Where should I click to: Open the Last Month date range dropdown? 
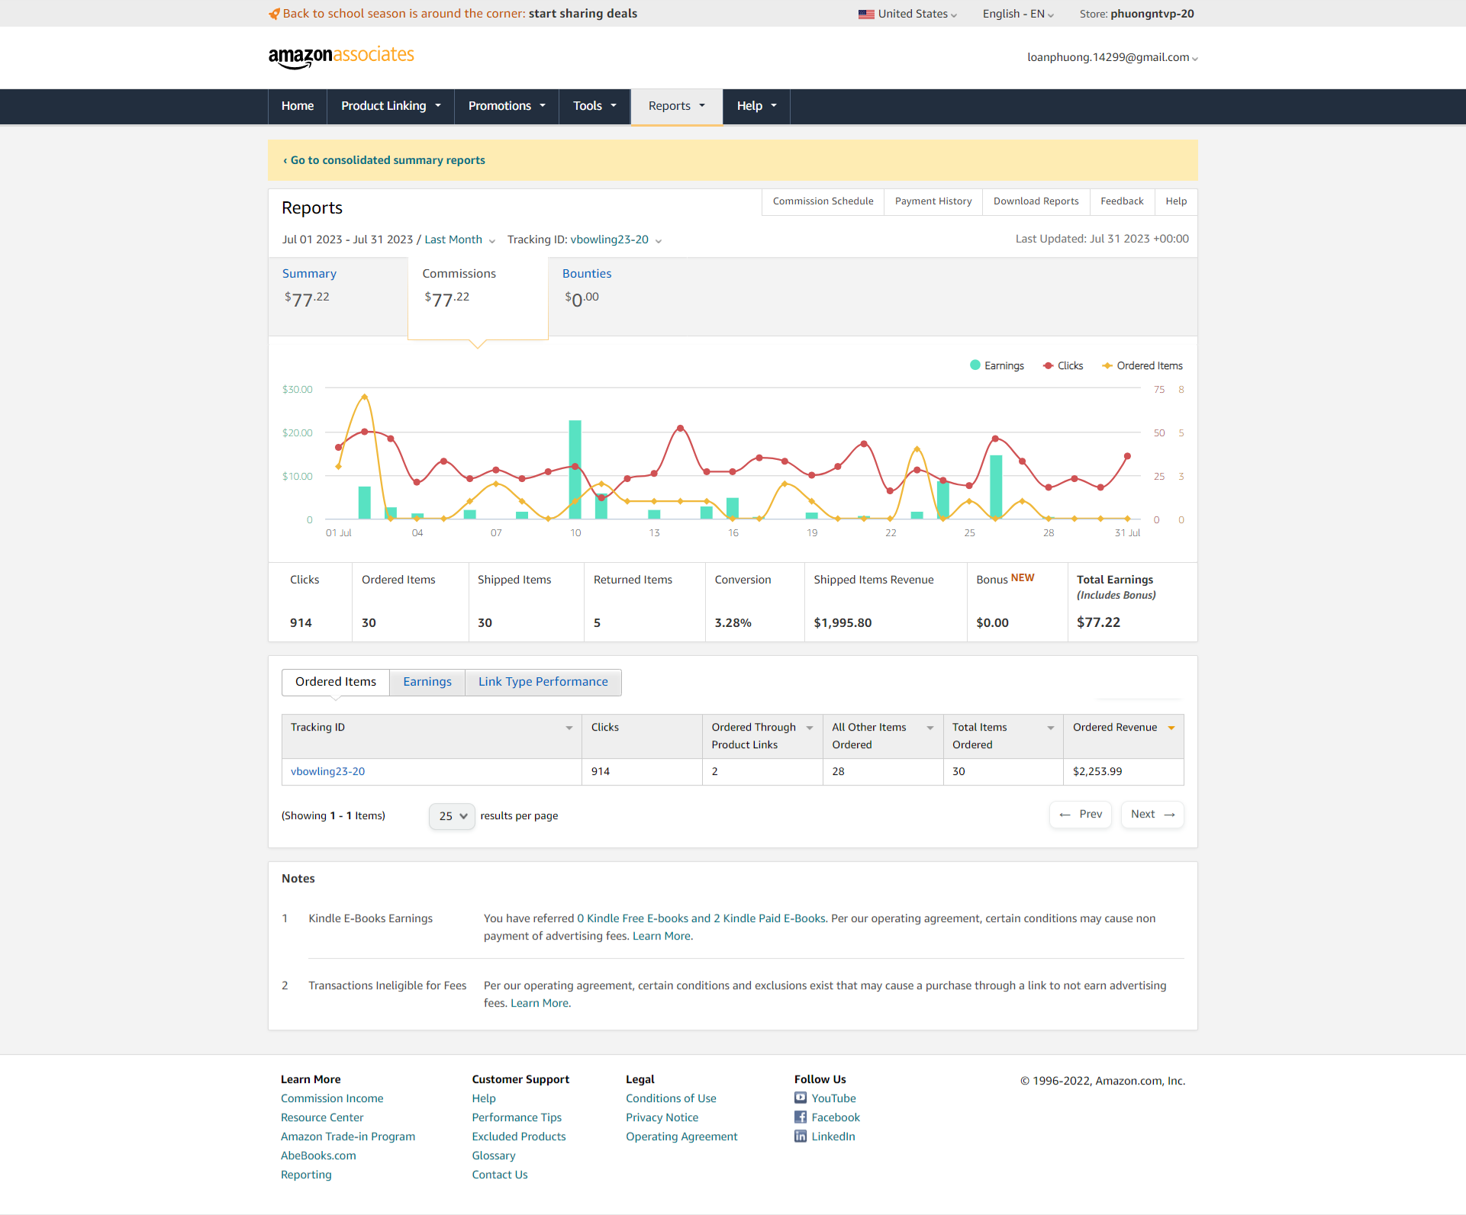pyautogui.click(x=460, y=239)
